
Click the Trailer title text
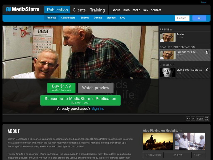pos(181,34)
